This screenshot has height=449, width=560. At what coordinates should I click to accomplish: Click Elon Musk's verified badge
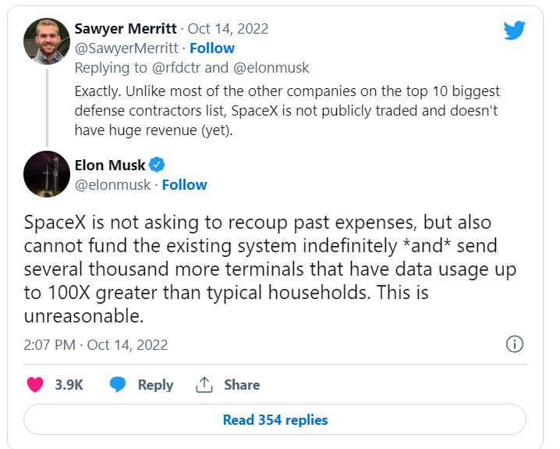point(157,165)
